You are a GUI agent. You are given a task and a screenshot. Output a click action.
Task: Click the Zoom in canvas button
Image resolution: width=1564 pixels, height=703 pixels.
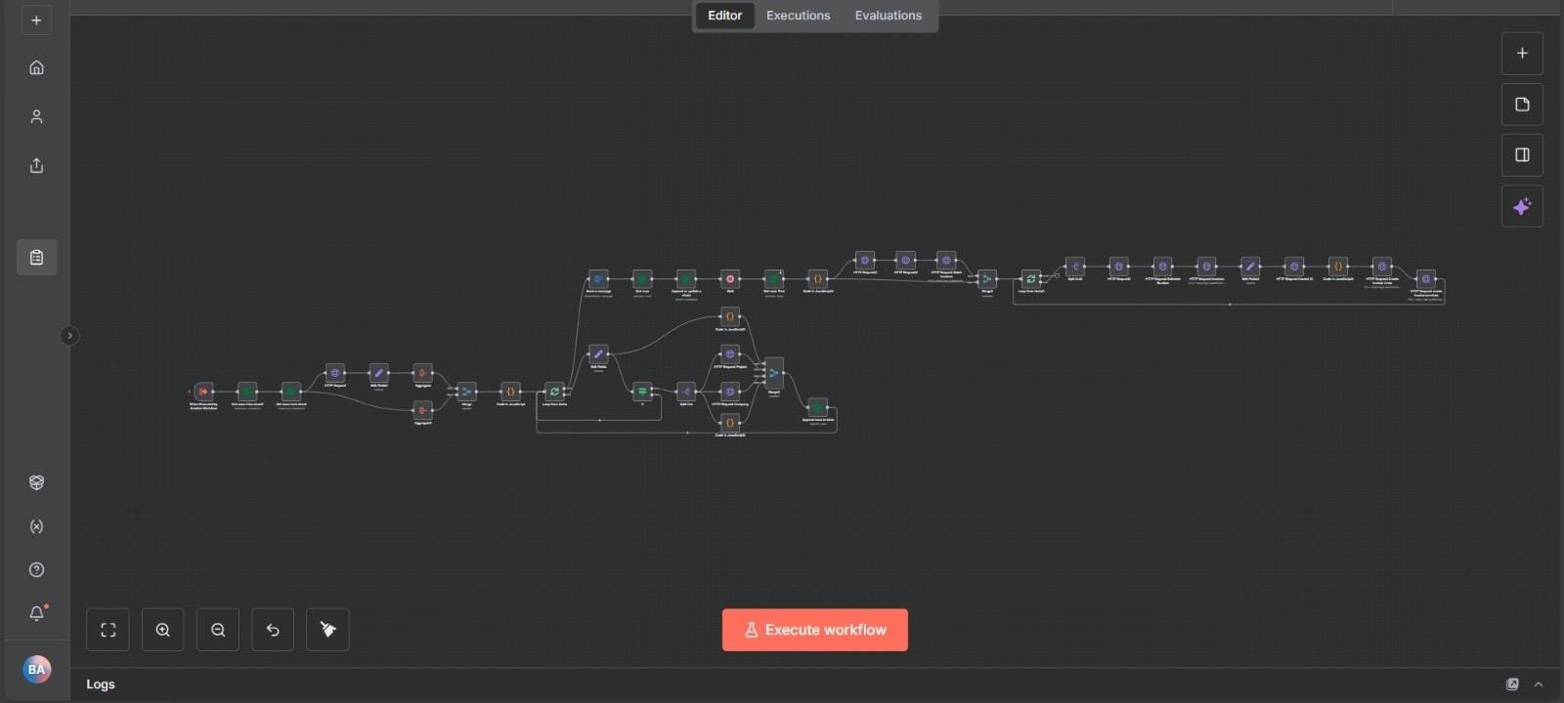click(163, 630)
